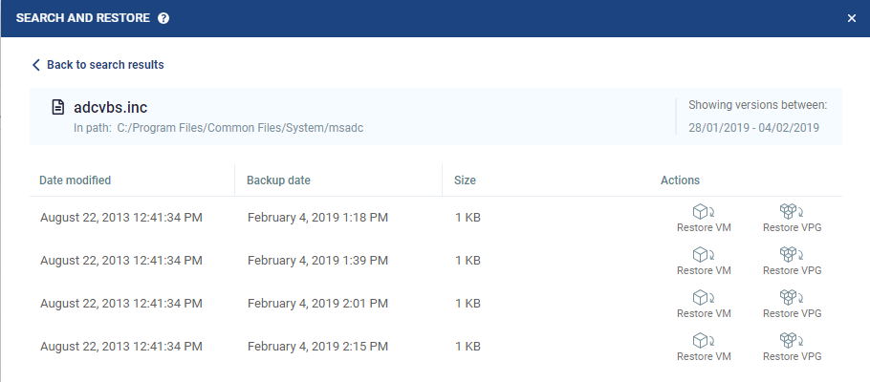The height and width of the screenshot is (382, 870).
Task: Select the adcvbs.inc file name
Action: pos(110,107)
